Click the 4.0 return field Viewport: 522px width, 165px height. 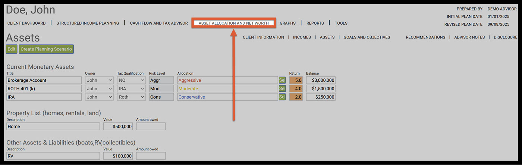click(296, 88)
